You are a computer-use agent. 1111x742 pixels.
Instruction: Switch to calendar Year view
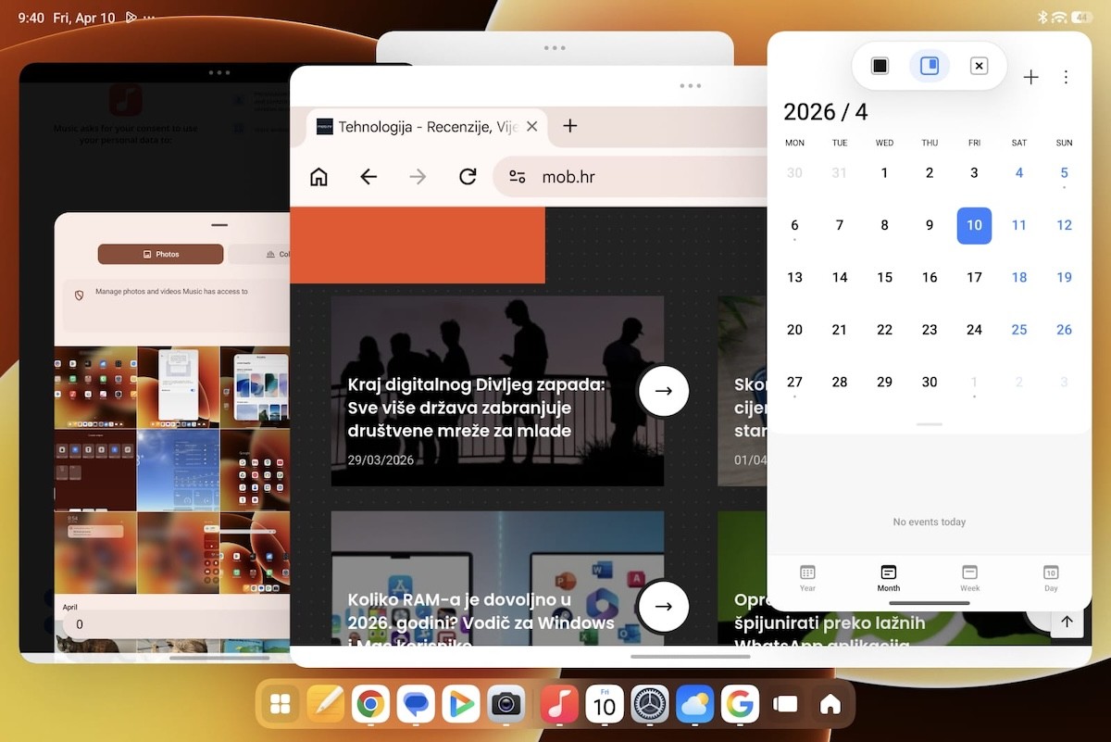[x=807, y=577]
